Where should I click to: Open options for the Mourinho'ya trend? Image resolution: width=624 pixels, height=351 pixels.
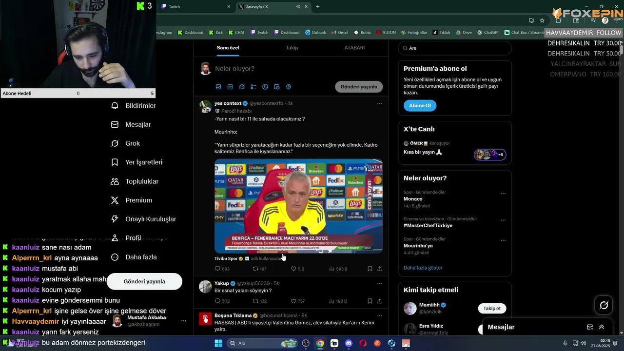(x=503, y=240)
